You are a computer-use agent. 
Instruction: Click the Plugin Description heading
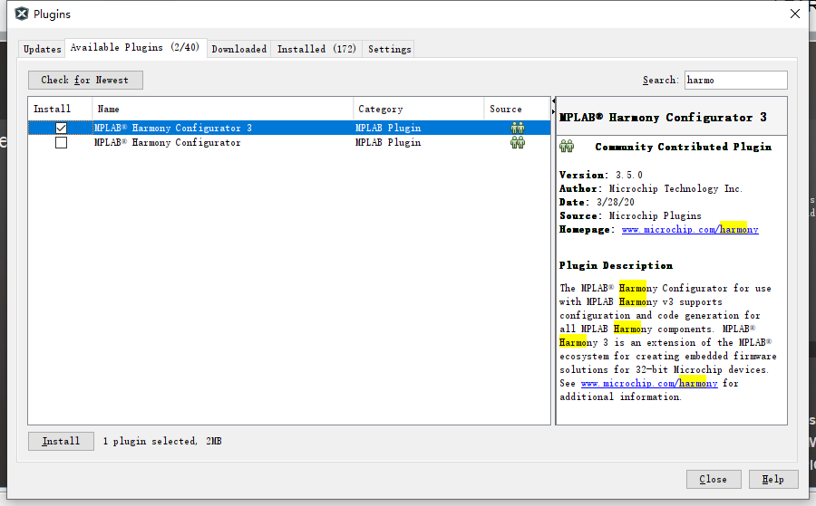pos(617,265)
